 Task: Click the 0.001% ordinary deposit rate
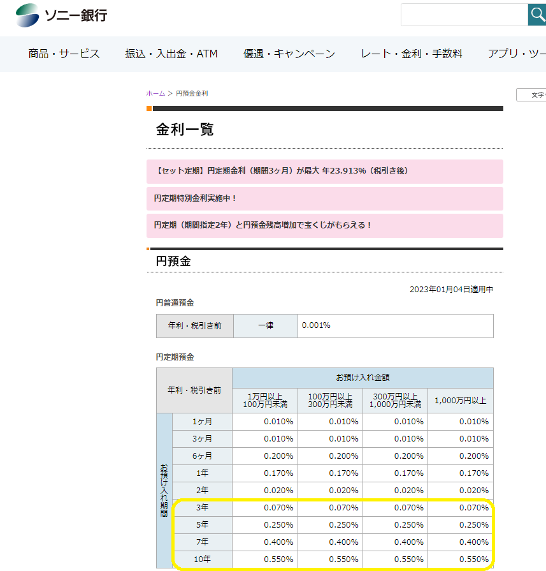click(316, 325)
